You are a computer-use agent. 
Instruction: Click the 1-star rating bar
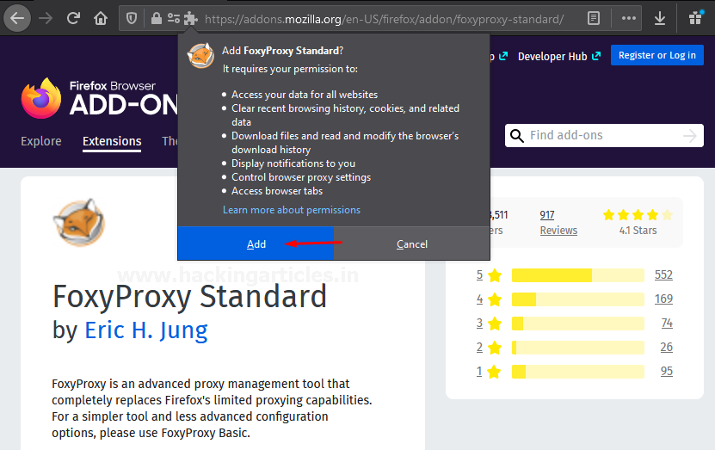click(577, 372)
